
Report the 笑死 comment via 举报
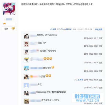coord(80,80)
